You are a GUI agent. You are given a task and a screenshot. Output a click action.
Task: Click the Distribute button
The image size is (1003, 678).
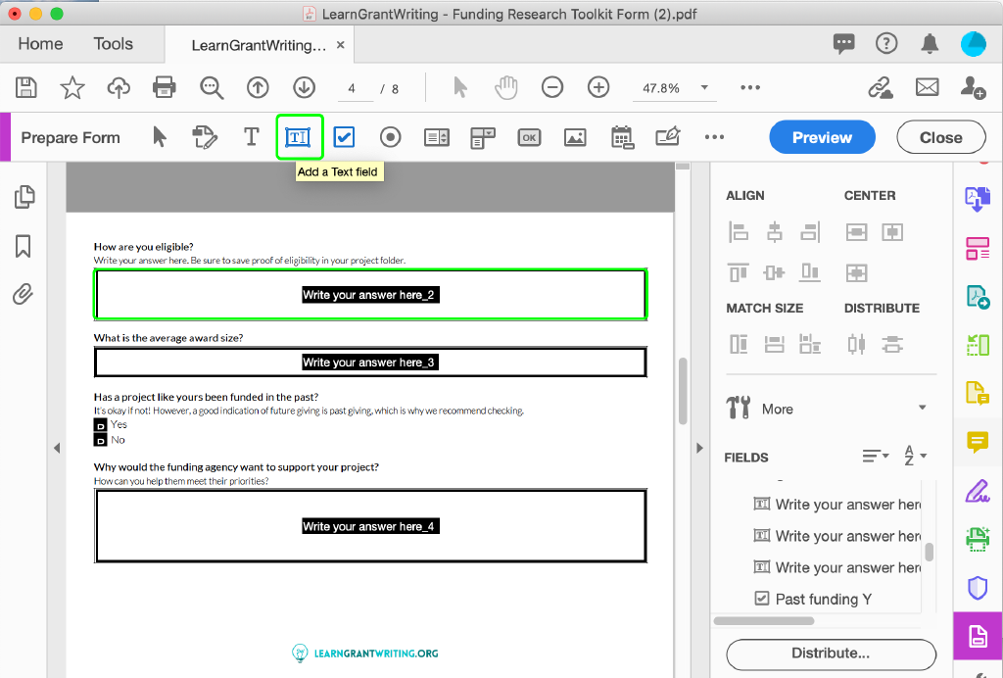[831, 654]
